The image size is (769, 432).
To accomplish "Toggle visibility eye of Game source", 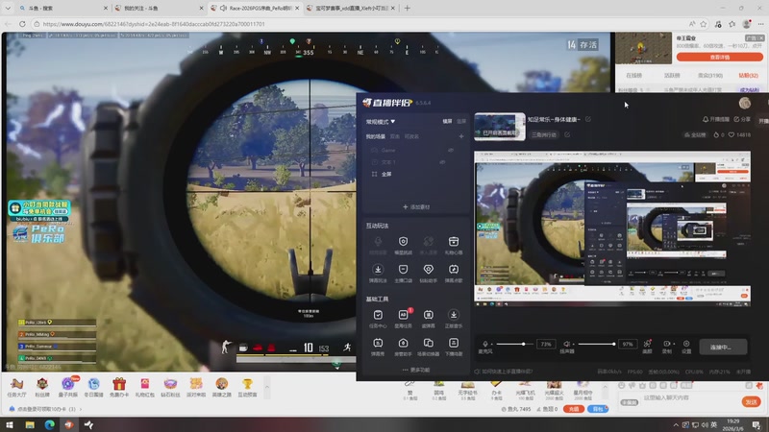I will [x=450, y=150].
